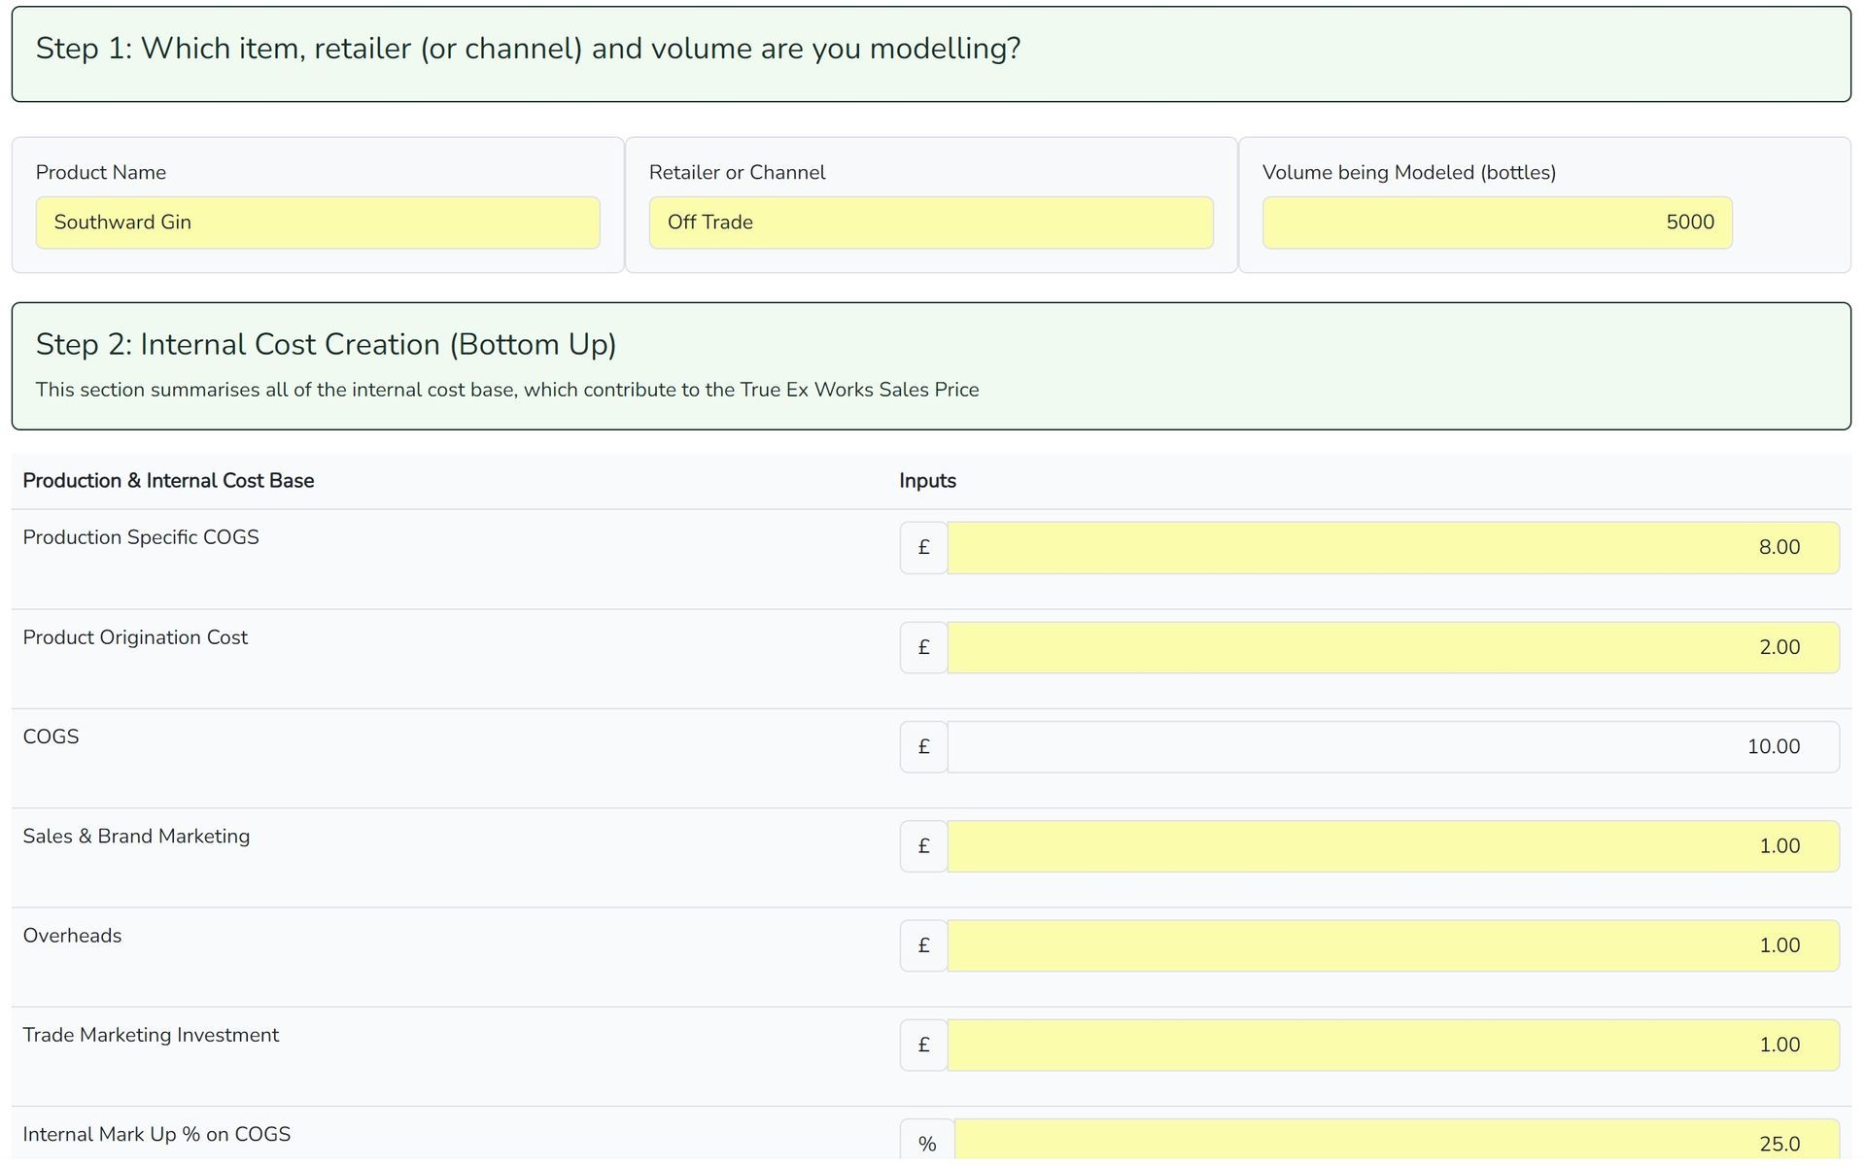This screenshot has width=1866, height=1166.
Task: Edit the Overheads input value
Action: [x=1394, y=946]
